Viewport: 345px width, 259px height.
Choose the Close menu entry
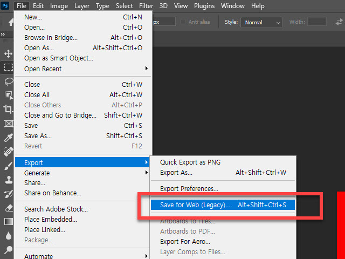tap(83, 84)
